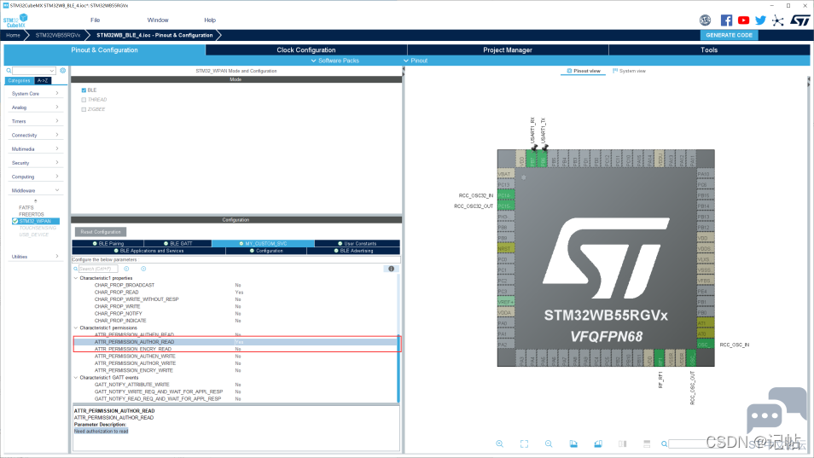The height and width of the screenshot is (458, 814).
Task: Click the 10-year anniversary badge icon
Action: pos(705,20)
